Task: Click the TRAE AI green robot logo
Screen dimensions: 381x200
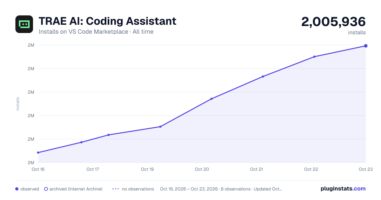Action: click(x=24, y=24)
